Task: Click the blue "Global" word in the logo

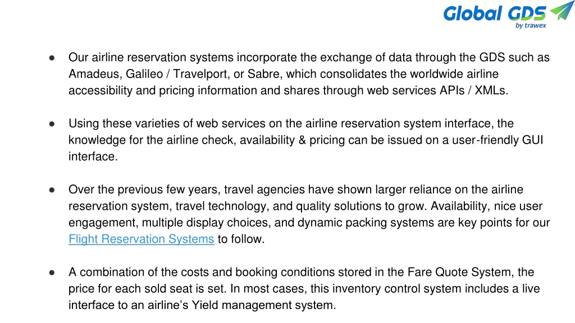Action: (x=472, y=14)
